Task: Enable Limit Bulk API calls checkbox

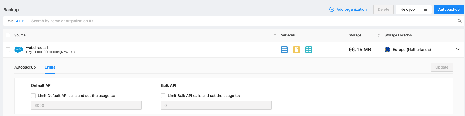Action: (x=163, y=96)
